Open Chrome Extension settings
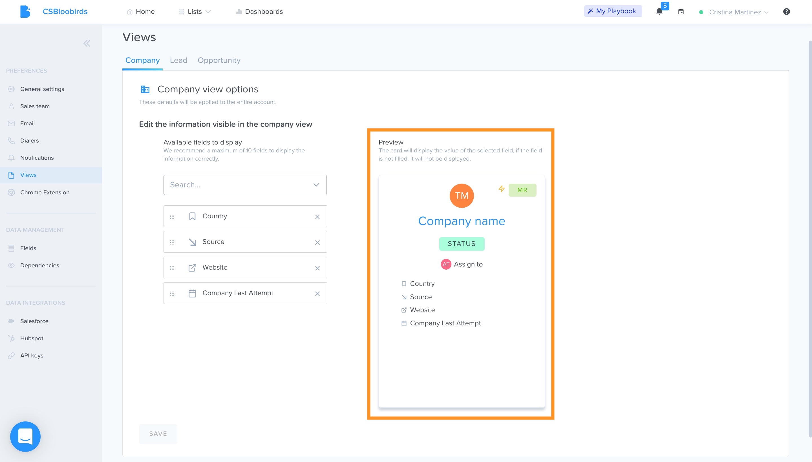The image size is (812, 462). 45,192
